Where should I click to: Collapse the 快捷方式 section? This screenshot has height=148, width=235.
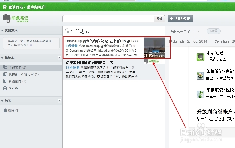pyautogui.click(x=2, y=30)
